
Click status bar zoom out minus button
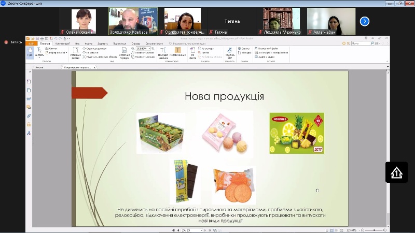(363, 230)
